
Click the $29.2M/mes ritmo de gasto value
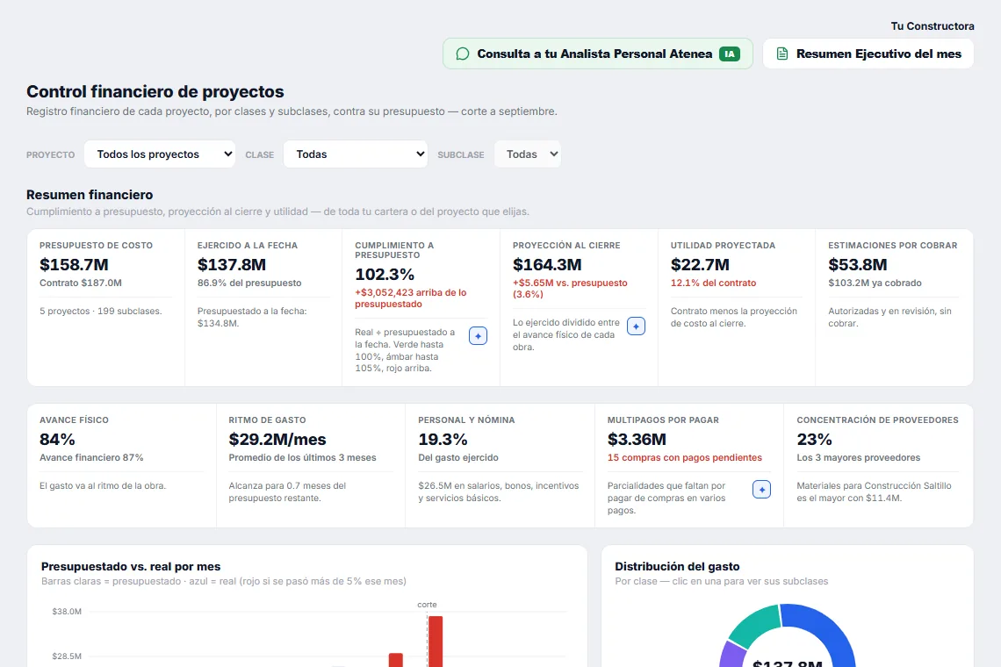[x=277, y=439]
